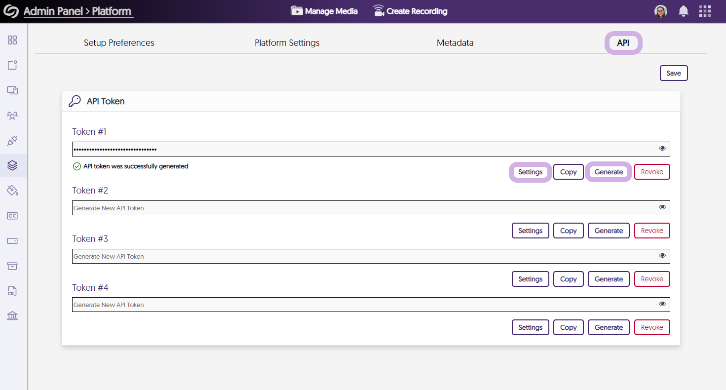This screenshot has width=726, height=390.
Task: Generate a new token for Token #3
Action: (609, 279)
